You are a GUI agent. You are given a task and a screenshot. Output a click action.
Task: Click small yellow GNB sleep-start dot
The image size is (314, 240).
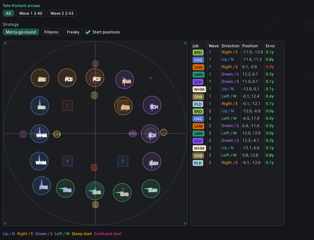tap(57, 134)
